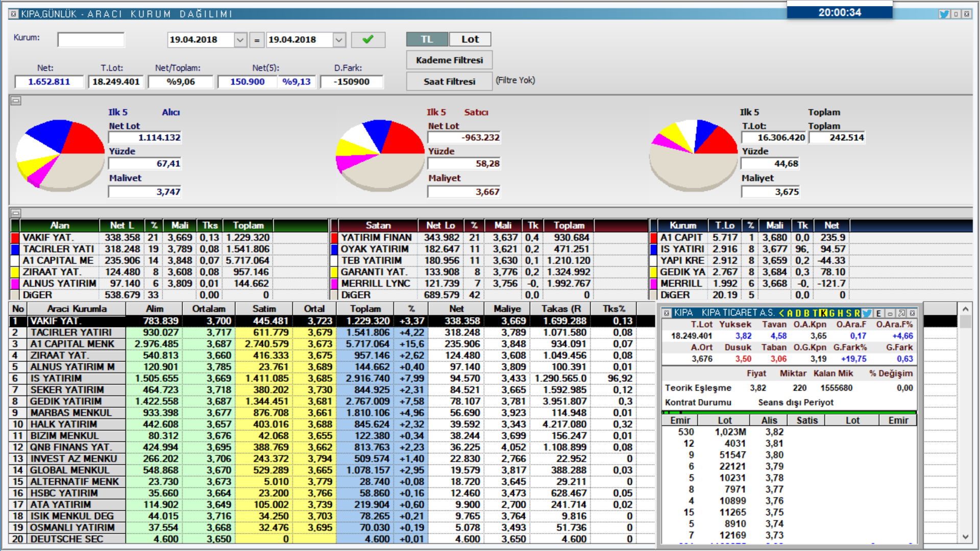Select letter G in KIPA panel header
Viewport: 980px width, 551px height.
832,313
